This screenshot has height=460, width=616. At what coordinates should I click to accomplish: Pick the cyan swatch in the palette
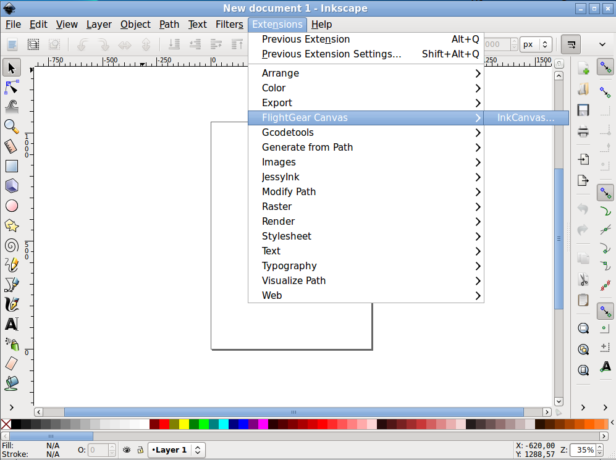click(224, 424)
